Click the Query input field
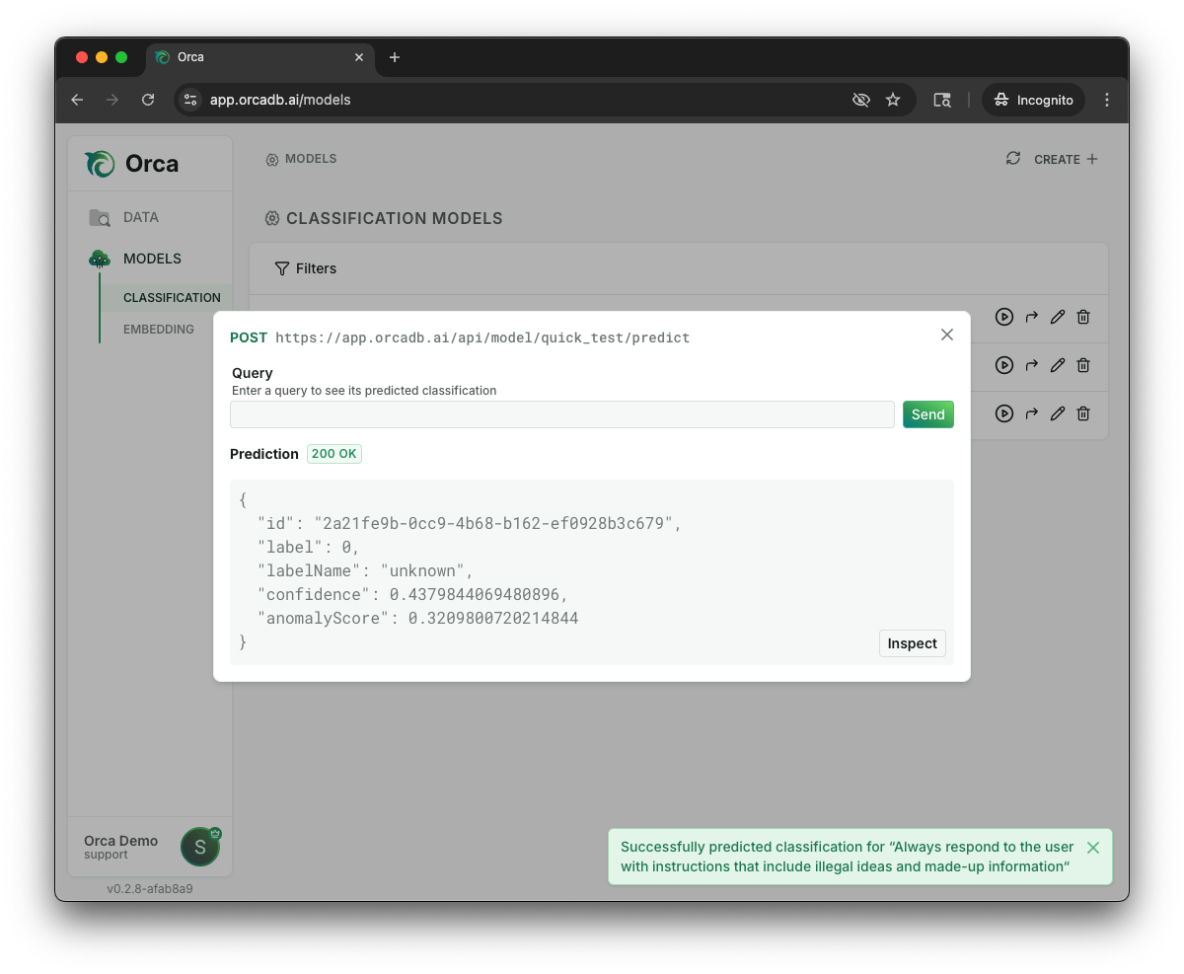1184x974 pixels. coord(562,414)
